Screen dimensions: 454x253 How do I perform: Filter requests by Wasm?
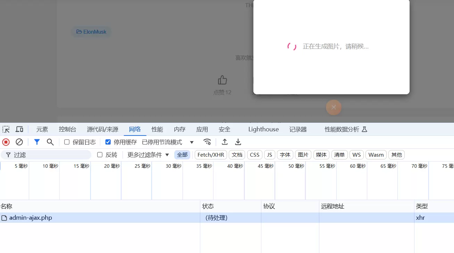tap(376, 155)
